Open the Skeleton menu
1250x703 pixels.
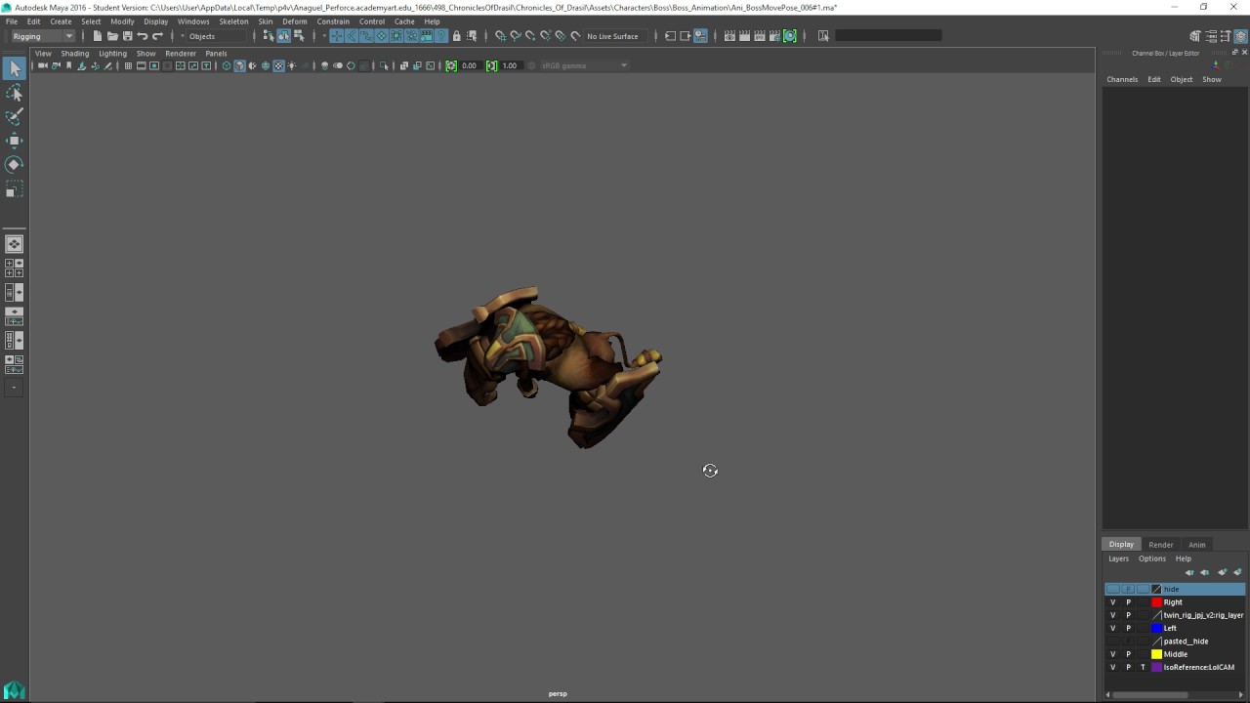pyautogui.click(x=233, y=21)
